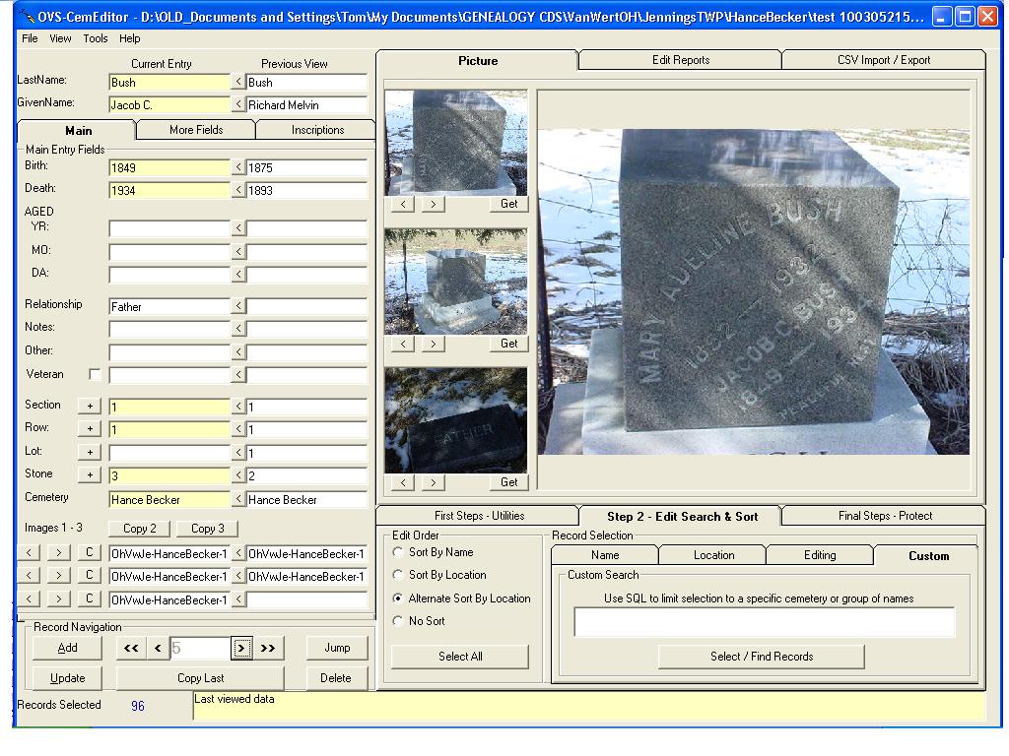Select Sort By Location edit order
The image size is (1009, 756).
coord(398,575)
